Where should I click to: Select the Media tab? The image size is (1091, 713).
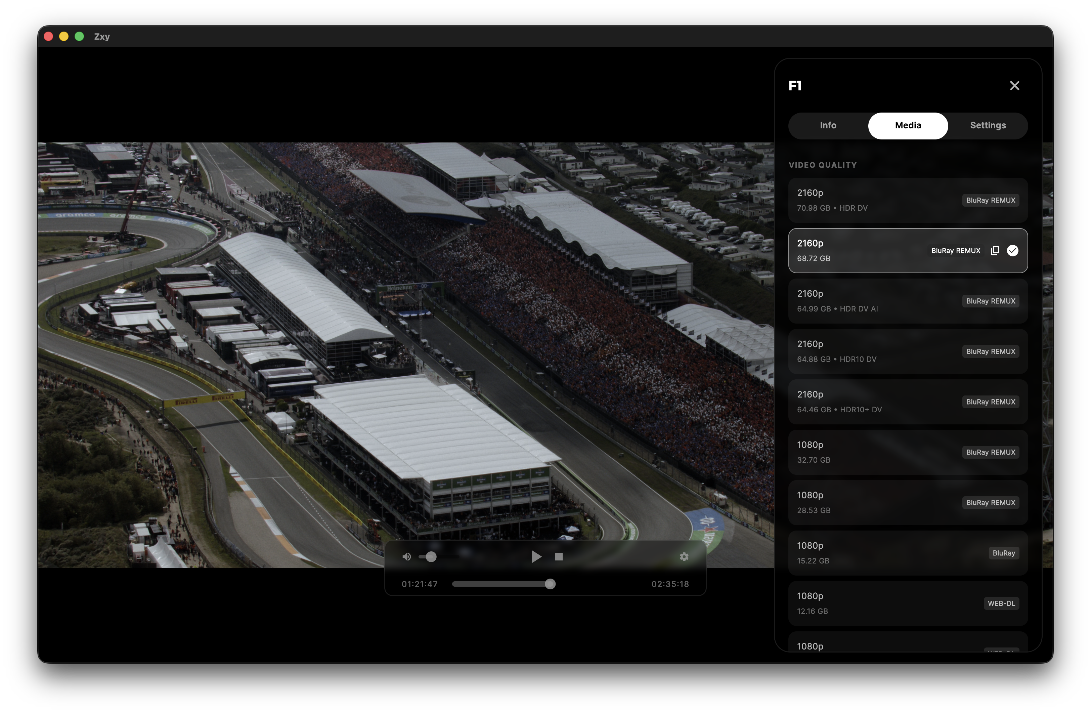tap(908, 126)
